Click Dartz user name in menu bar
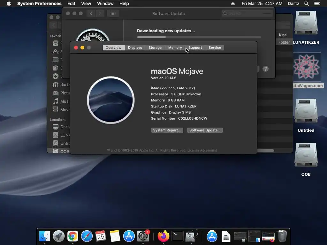 [x=293, y=4]
